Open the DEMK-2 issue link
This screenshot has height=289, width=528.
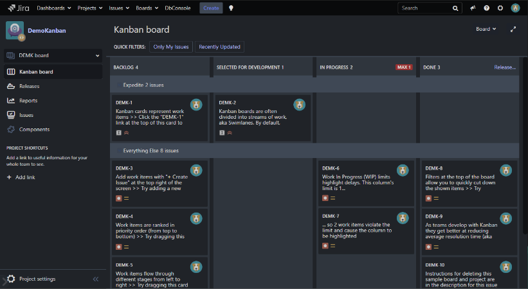[227, 103]
